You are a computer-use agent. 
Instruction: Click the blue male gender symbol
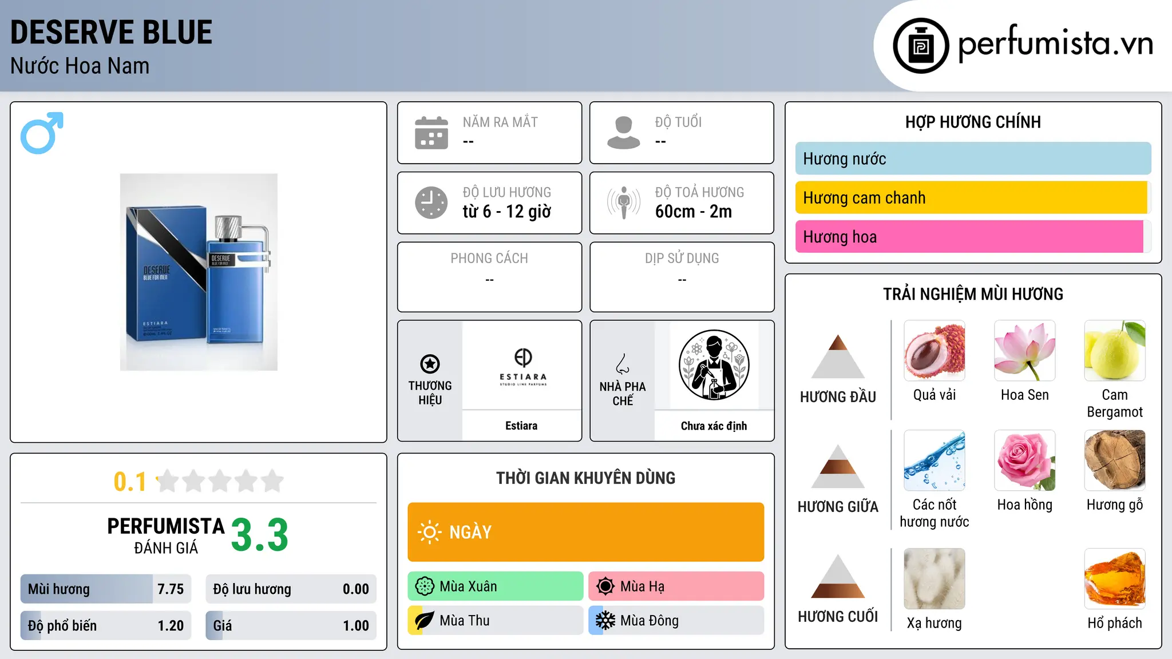tap(42, 133)
